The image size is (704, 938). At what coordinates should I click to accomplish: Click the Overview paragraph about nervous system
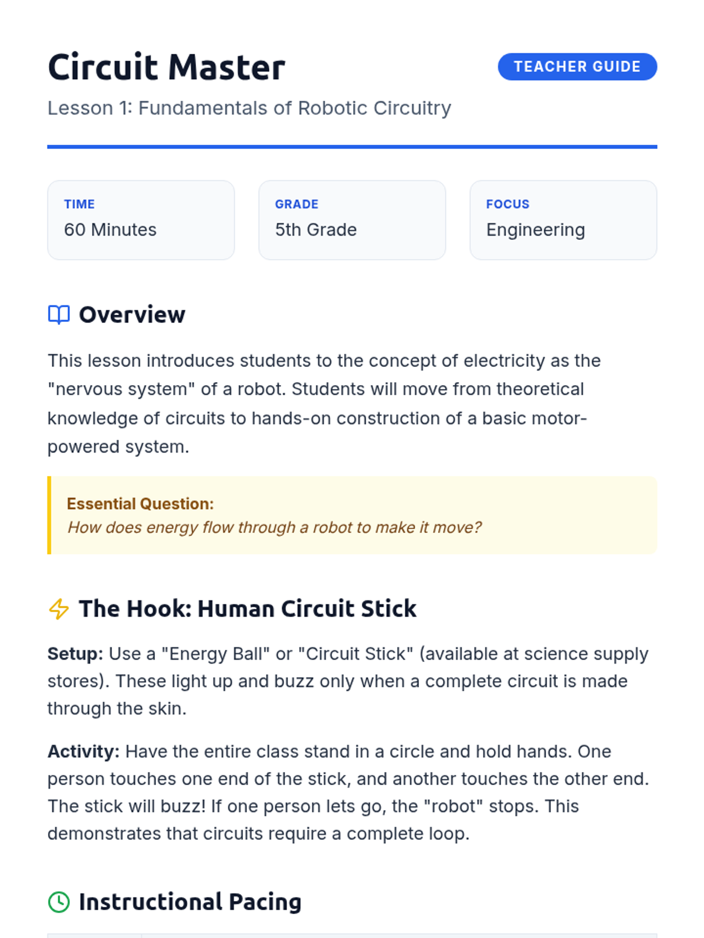click(x=324, y=403)
